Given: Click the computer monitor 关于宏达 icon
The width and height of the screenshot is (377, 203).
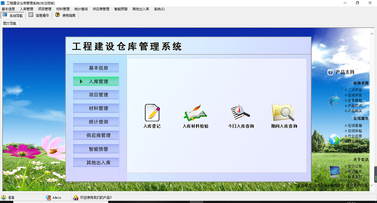Looking at the screenshot, I should coord(334,172).
